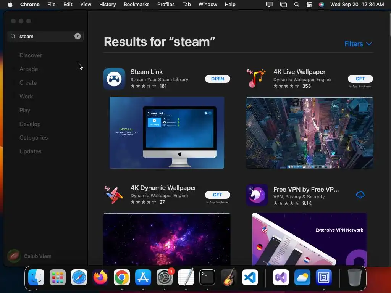Open Launchpad from the Dock
391x293 pixels.
(58, 277)
